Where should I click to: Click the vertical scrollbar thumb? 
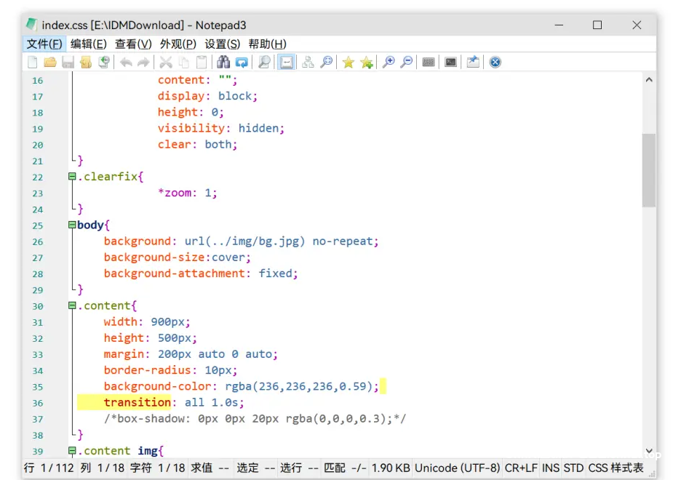[649, 170]
